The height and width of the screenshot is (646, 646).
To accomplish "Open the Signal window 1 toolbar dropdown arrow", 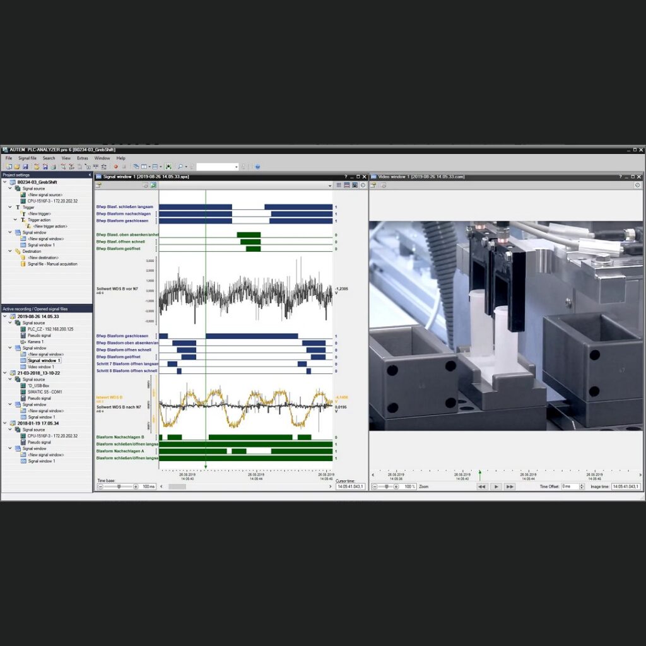I will pos(329,186).
